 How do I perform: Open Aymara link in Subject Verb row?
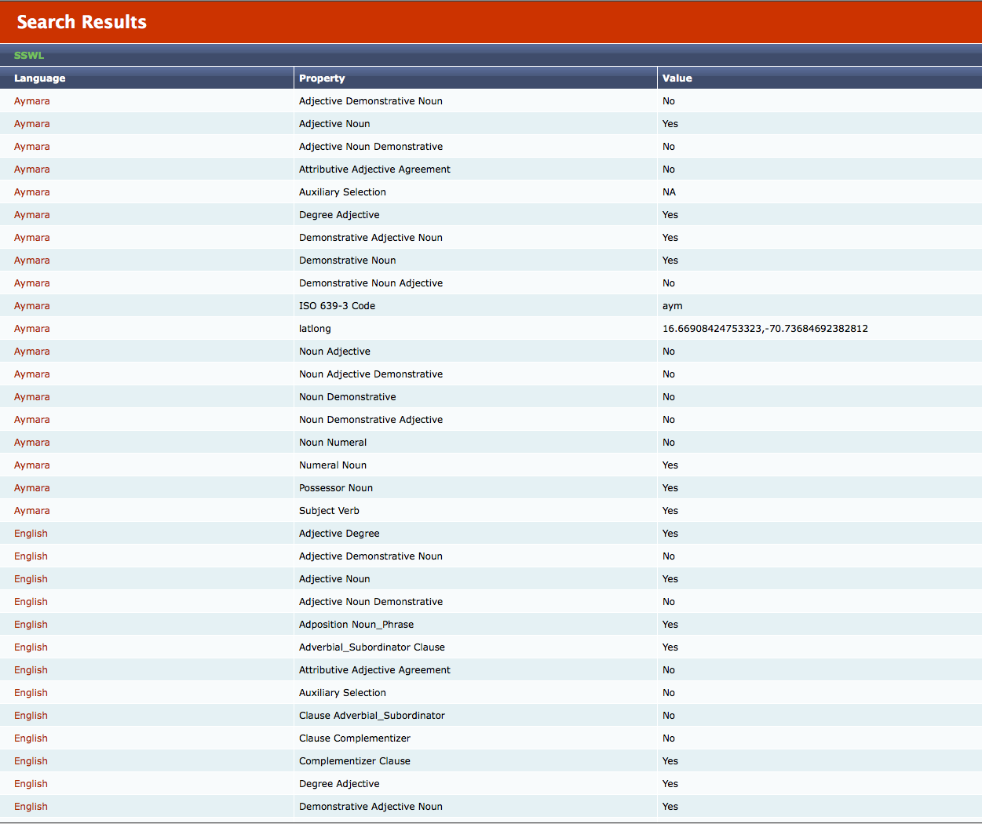(x=32, y=511)
